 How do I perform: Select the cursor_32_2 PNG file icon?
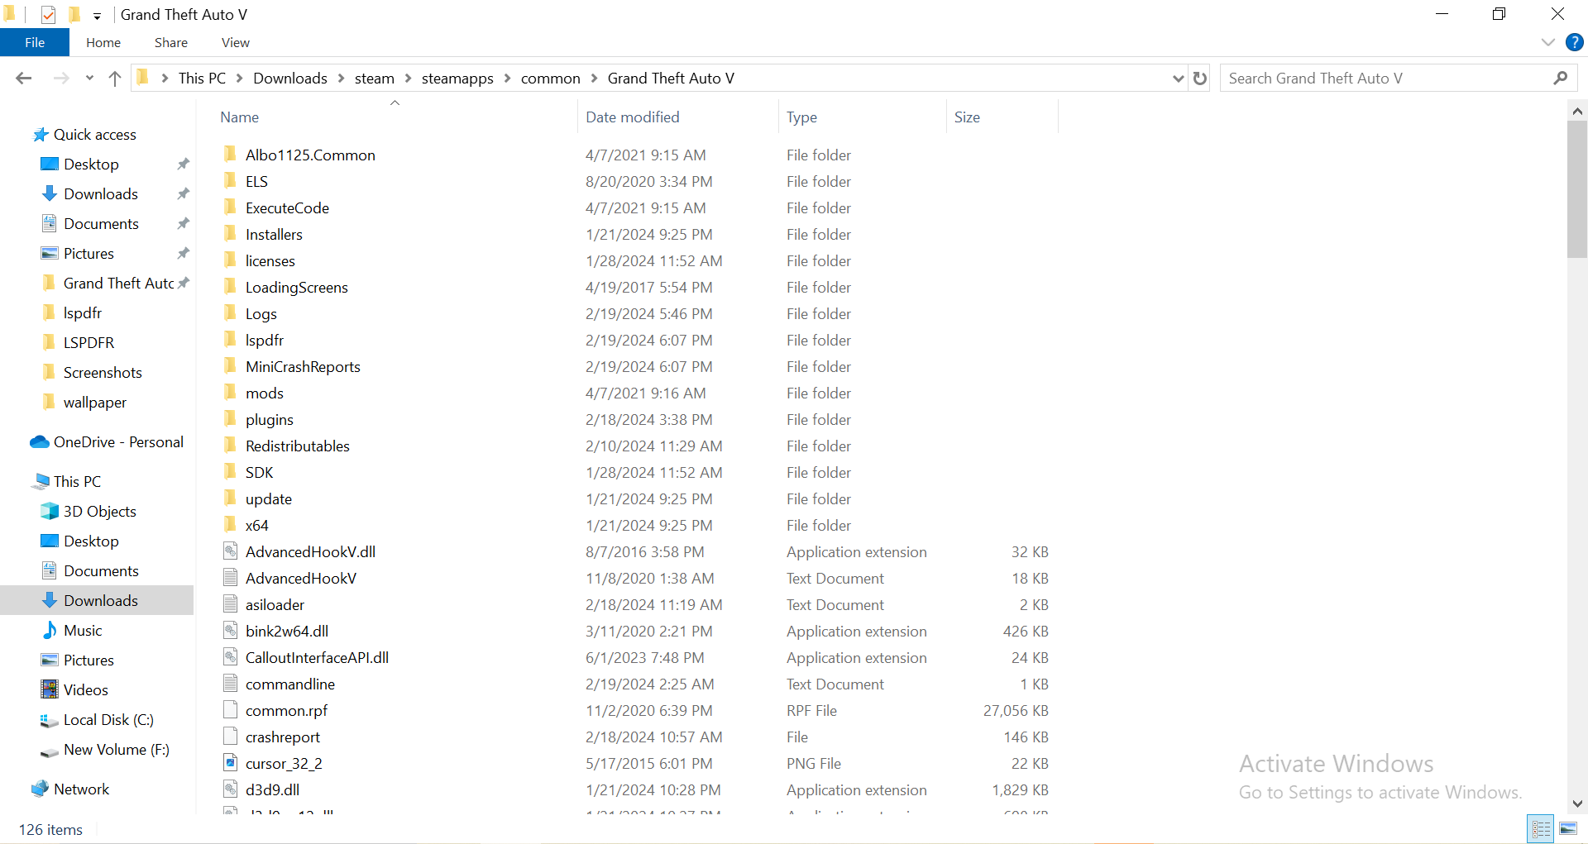pos(231,763)
